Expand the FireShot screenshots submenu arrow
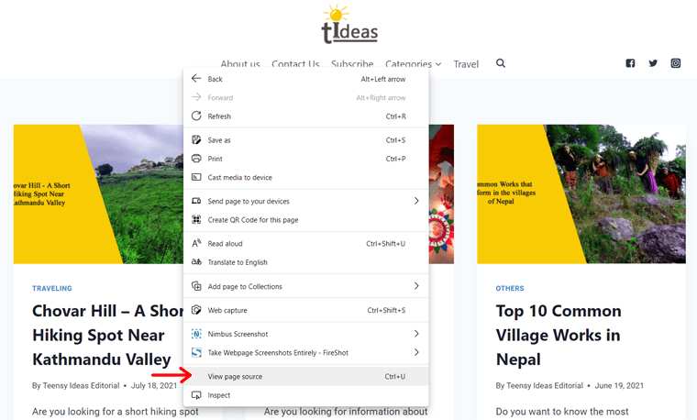This screenshot has height=420, width=697. tap(415, 352)
